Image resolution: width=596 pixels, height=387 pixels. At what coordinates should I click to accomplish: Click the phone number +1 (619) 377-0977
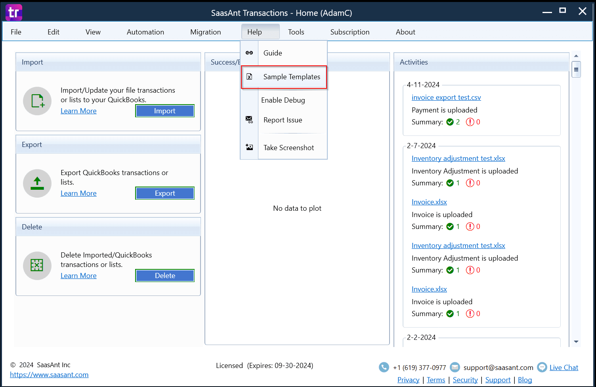click(x=420, y=368)
